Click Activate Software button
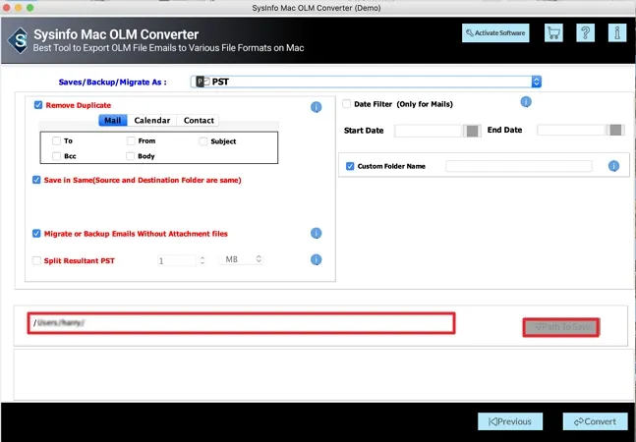The image size is (636, 442). pos(495,32)
